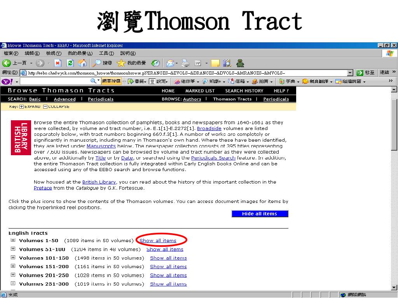Open the media/history toolbar icon
This screenshot has width=398, height=298.
155,63
